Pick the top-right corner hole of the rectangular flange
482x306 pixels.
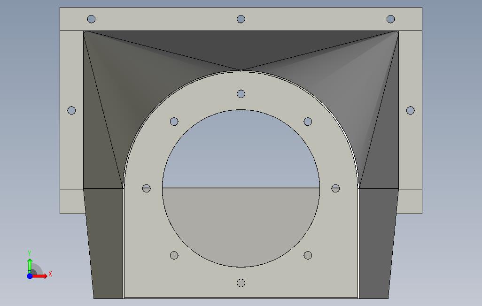point(391,19)
